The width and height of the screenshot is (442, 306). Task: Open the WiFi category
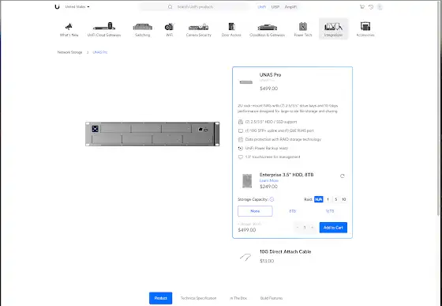click(170, 29)
